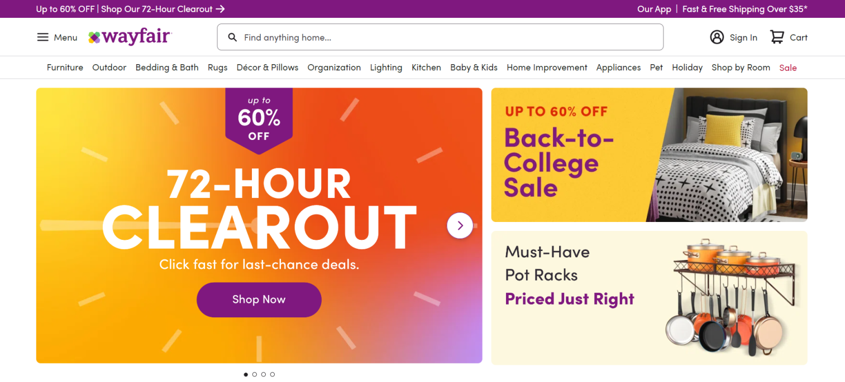Select the second carousel dot

(x=255, y=374)
